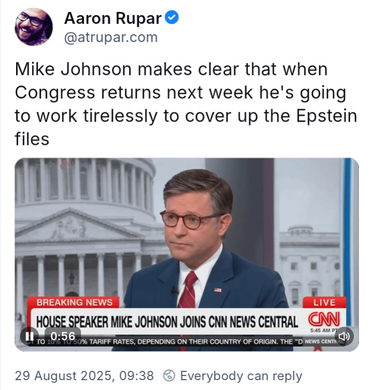
Task: Click the Everybody can reply label
Action: [x=241, y=375]
